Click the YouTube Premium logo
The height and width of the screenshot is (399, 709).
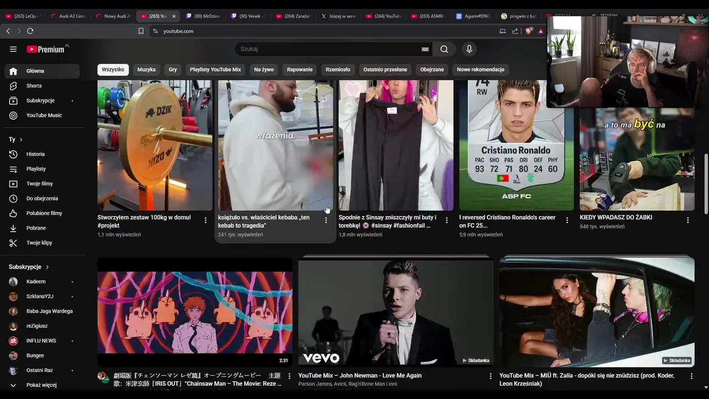tap(45, 49)
